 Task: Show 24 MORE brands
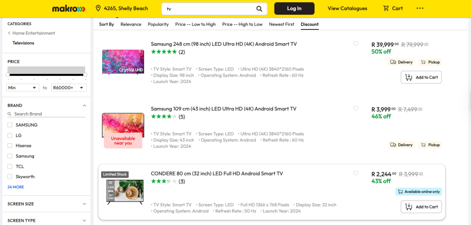click(x=16, y=187)
